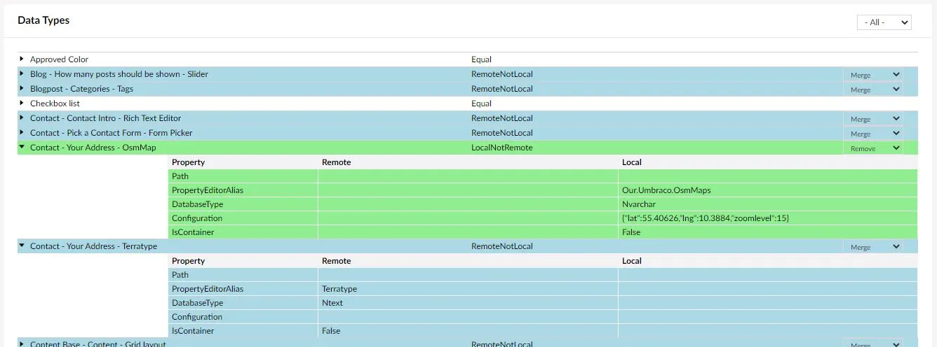
Task: Open Merge dropdown for Blogpost Tags row
Action: click(874, 90)
